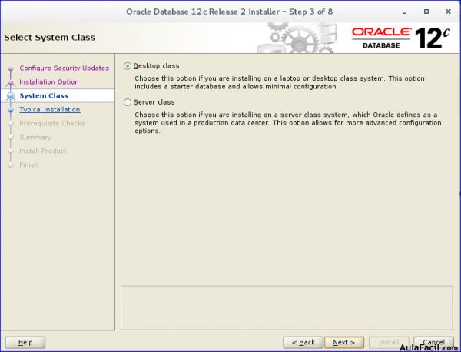Maximize the installer window

pyautogui.click(x=426, y=12)
